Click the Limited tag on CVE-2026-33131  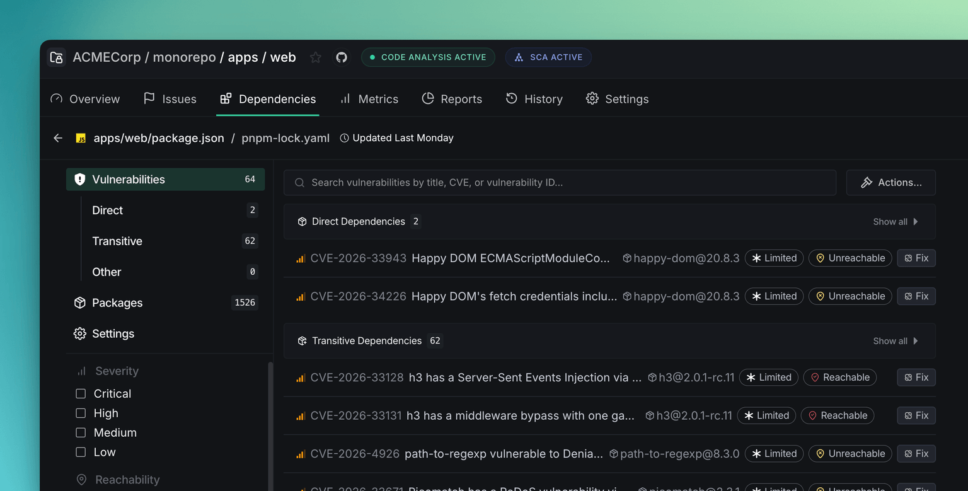pyautogui.click(x=766, y=416)
